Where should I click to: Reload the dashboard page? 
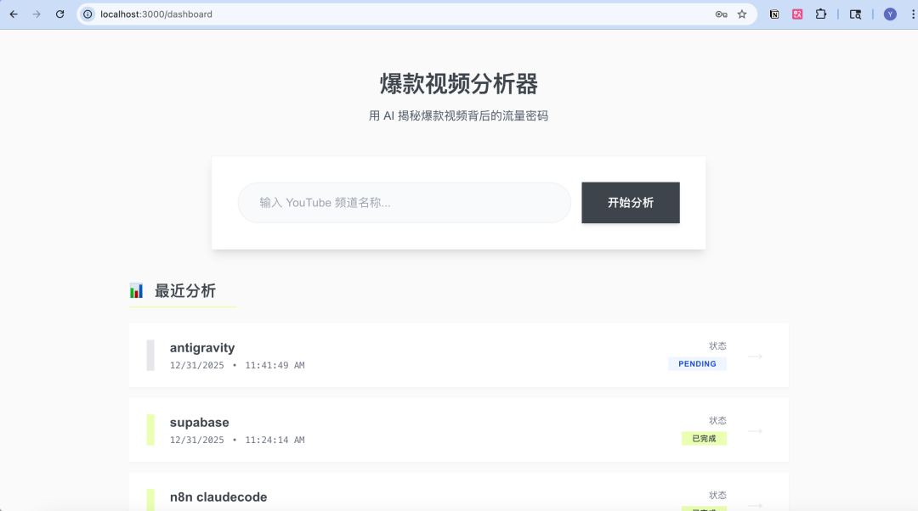59,14
